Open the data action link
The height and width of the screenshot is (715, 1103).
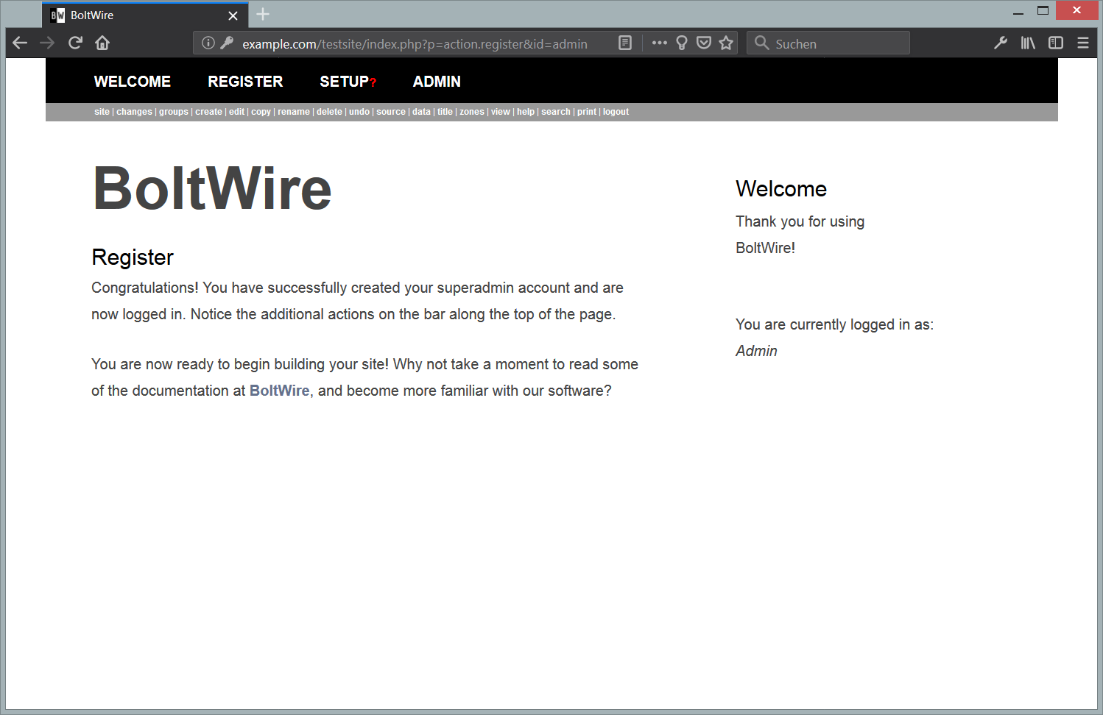click(x=421, y=112)
